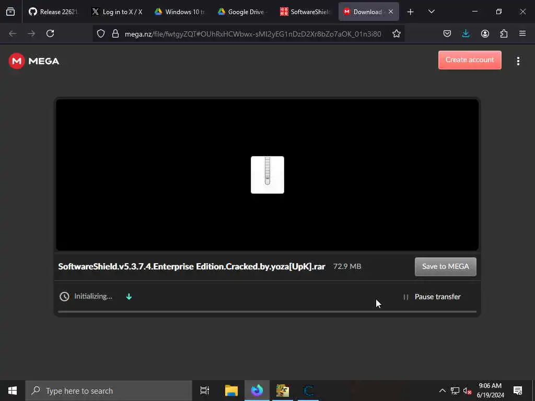Viewport: 535px width, 401px height.
Task: Select the SoftwareShield .rar file name
Action: [x=192, y=266]
